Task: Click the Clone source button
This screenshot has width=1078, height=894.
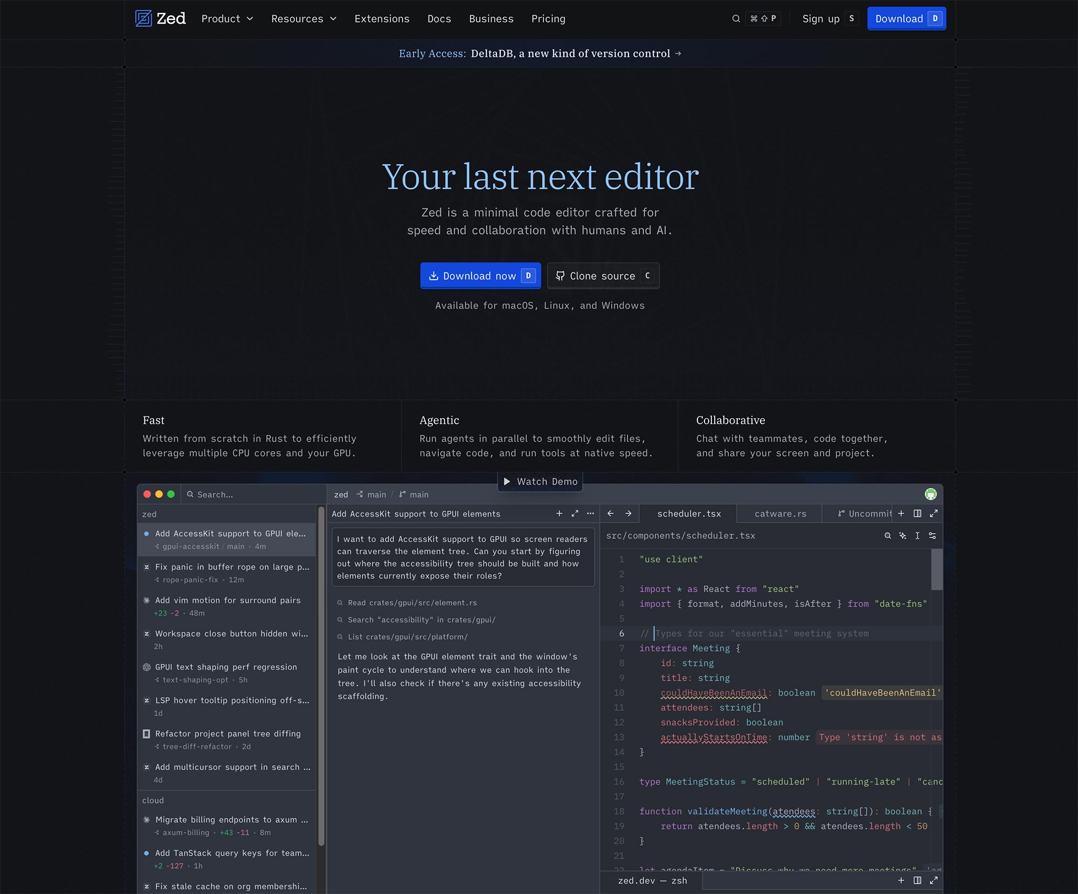Action: click(x=603, y=276)
